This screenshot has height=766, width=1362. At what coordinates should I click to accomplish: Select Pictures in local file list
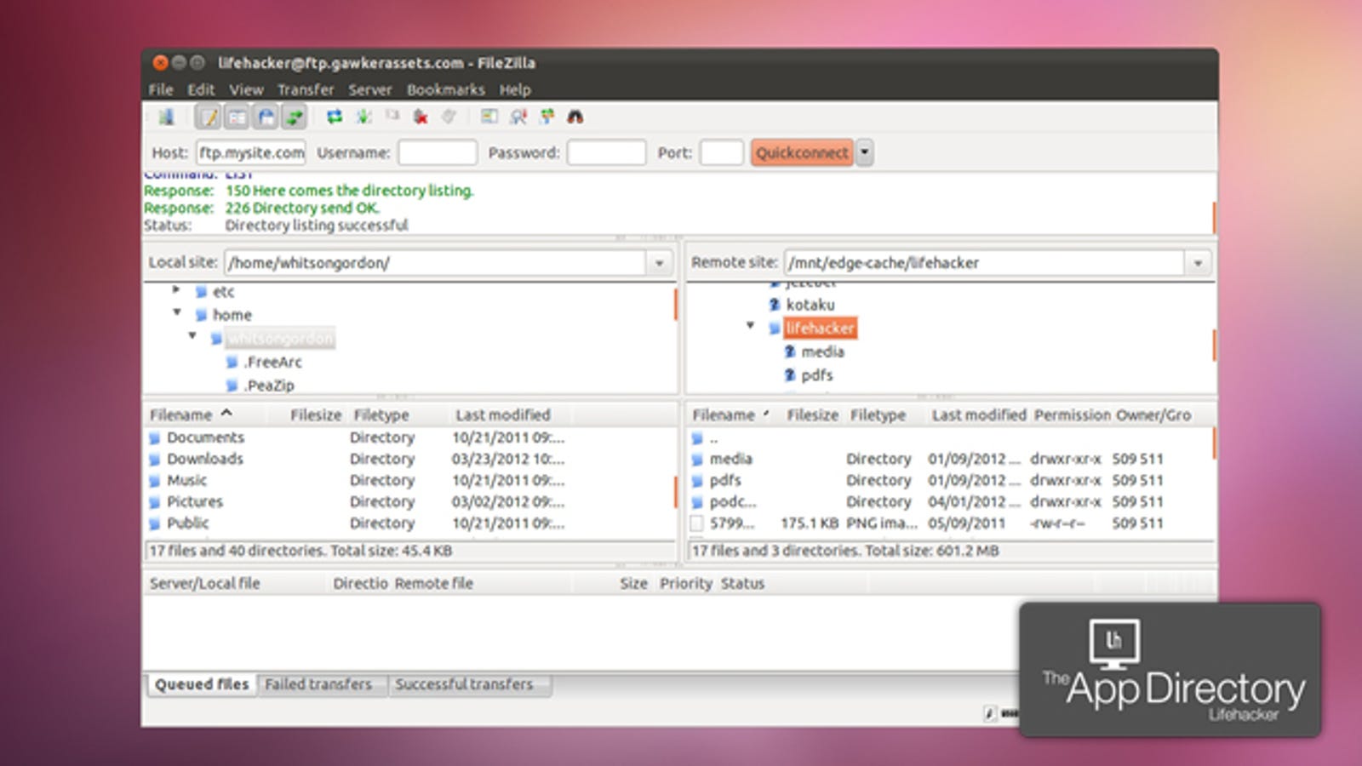[x=194, y=502]
